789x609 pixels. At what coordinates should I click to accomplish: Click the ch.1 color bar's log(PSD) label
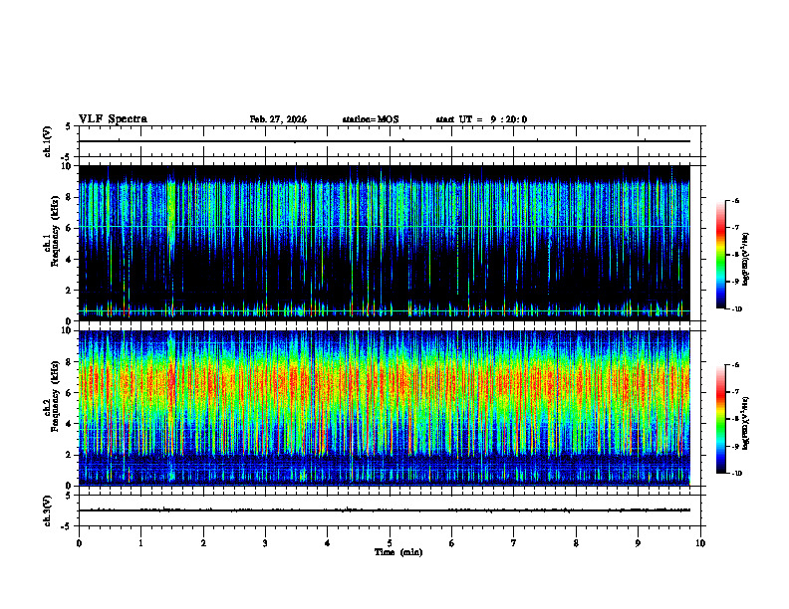coord(746,260)
